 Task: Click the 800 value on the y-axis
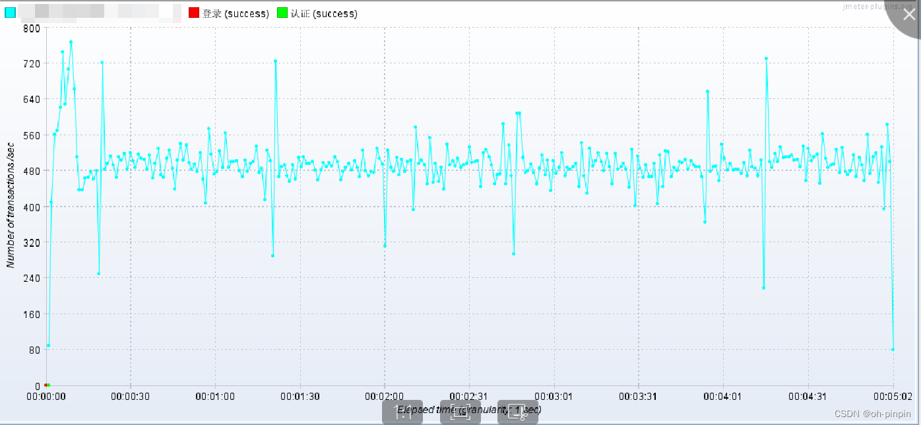point(32,28)
